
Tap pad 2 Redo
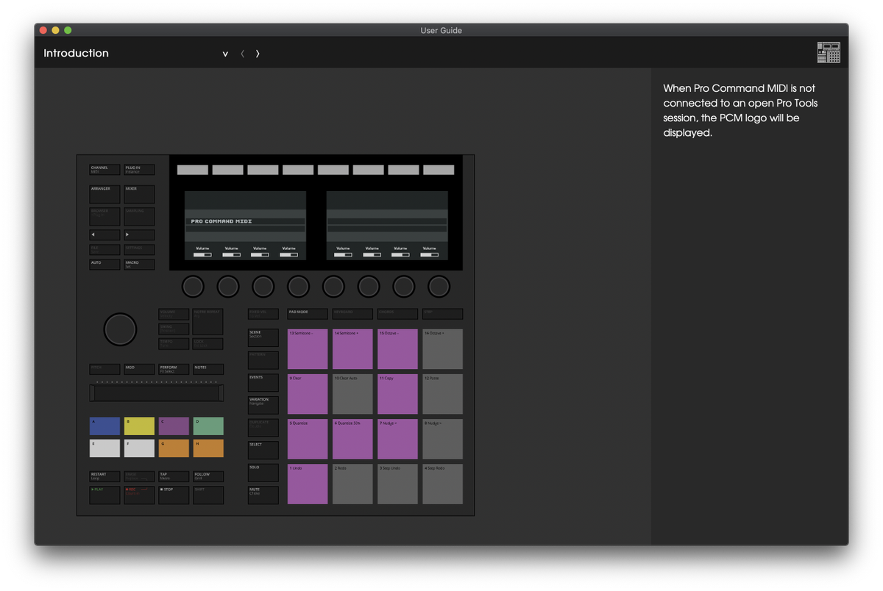point(352,484)
